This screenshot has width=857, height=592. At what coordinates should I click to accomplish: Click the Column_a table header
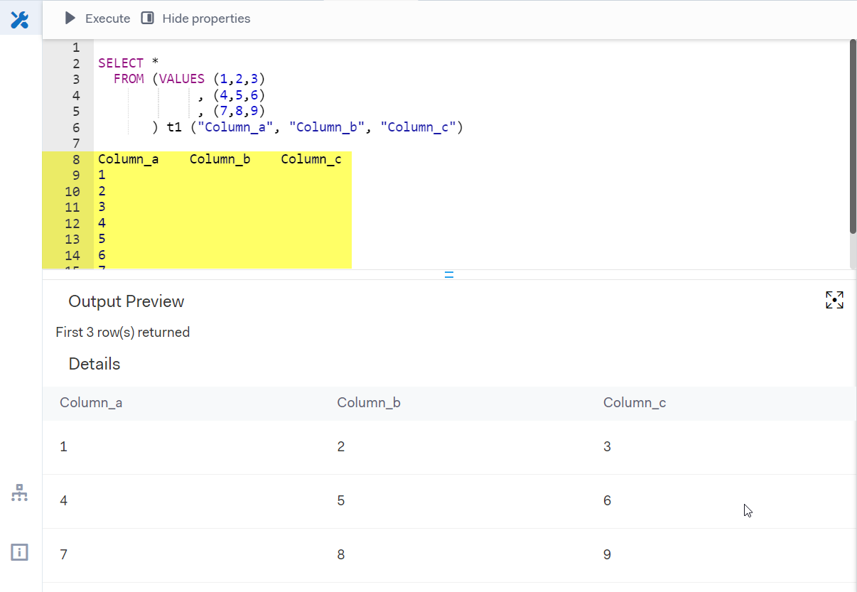(91, 403)
